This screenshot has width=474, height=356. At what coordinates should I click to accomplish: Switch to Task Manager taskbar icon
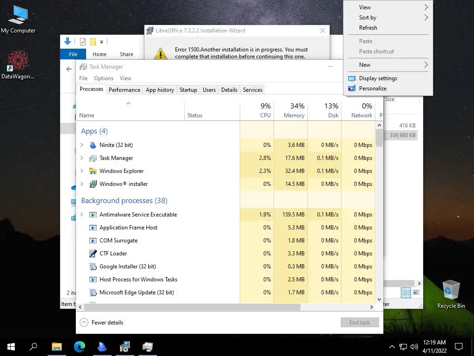(x=148, y=347)
